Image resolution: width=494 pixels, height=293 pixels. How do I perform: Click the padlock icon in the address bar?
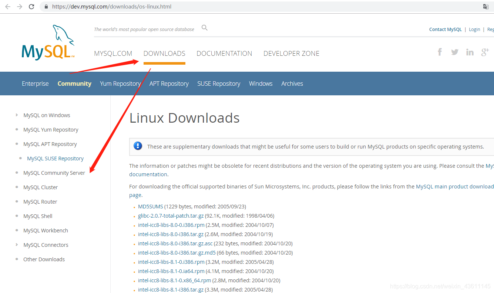point(46,7)
